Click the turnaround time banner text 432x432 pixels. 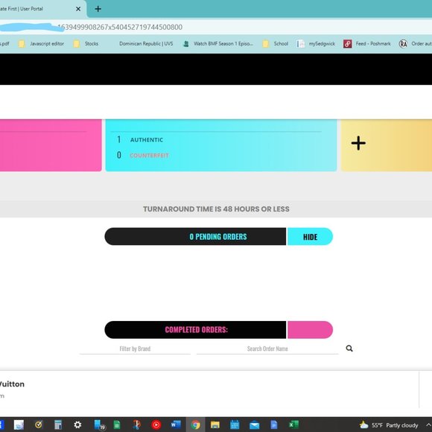tap(216, 209)
